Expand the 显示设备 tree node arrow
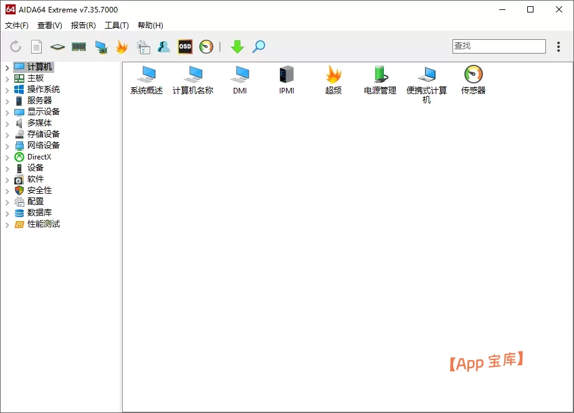The image size is (574, 413). point(7,112)
